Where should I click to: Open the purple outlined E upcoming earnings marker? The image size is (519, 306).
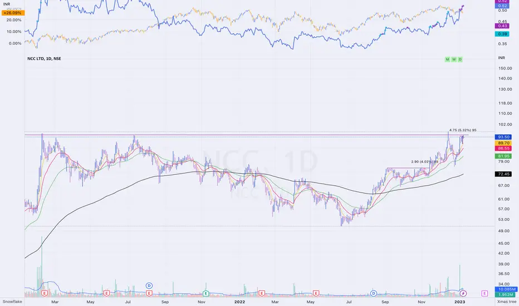[484, 293]
